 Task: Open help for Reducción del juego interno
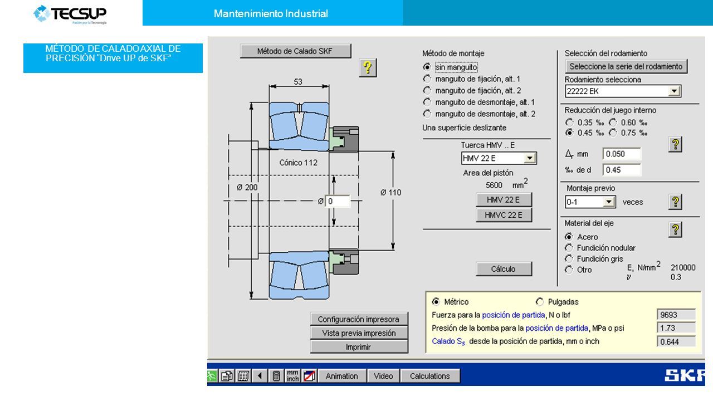pyautogui.click(x=675, y=144)
